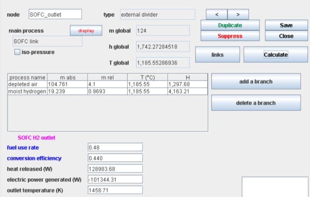The height and width of the screenshot is (197, 310).
Task: Open the links dialog
Action: click(217, 55)
